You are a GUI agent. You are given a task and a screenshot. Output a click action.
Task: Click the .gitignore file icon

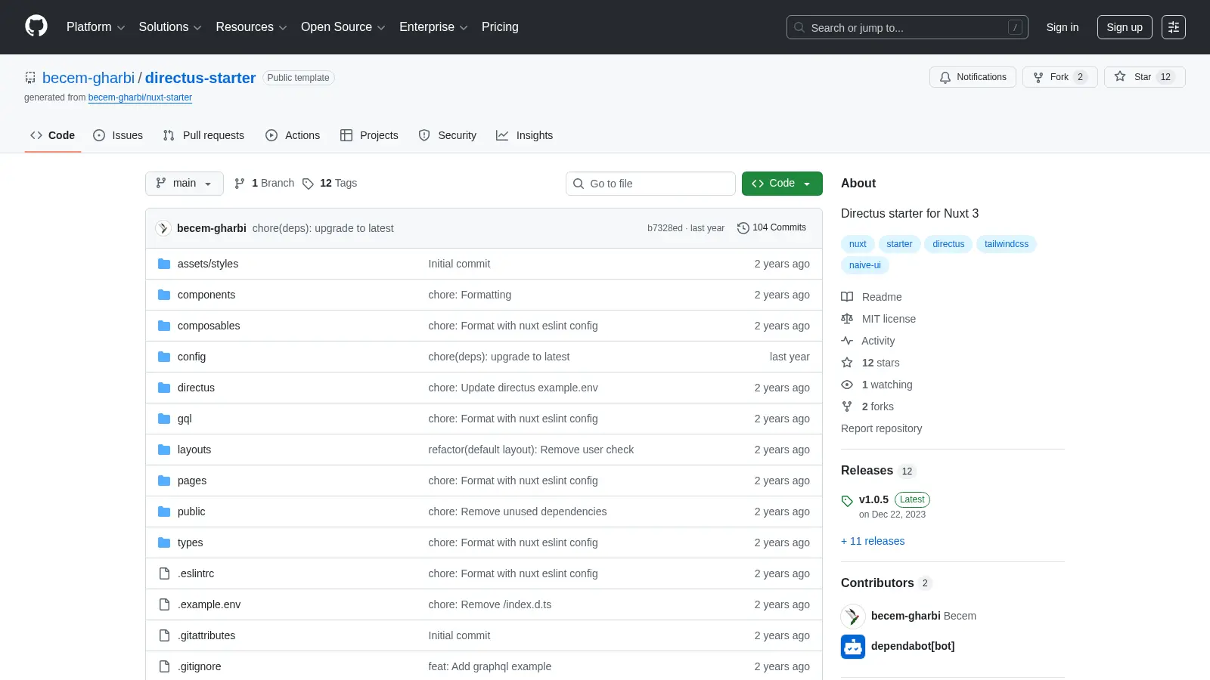click(x=164, y=666)
